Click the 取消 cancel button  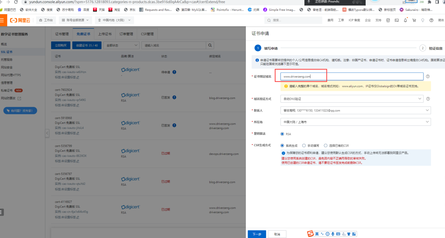click(277, 234)
